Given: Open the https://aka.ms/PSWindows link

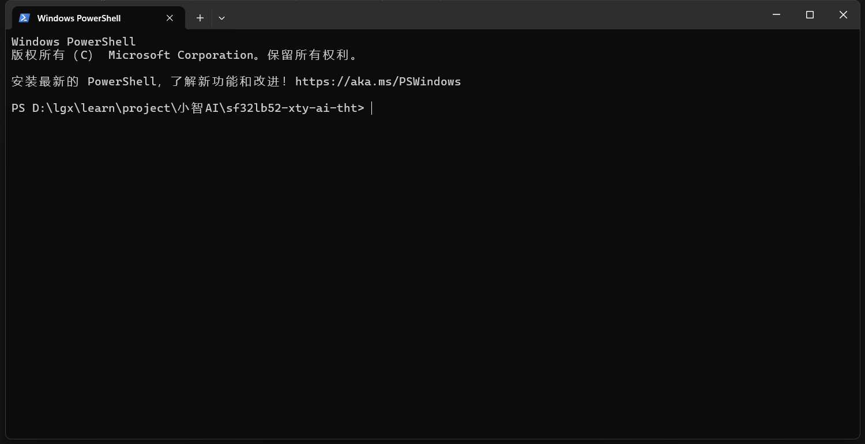Looking at the screenshot, I should (x=378, y=82).
